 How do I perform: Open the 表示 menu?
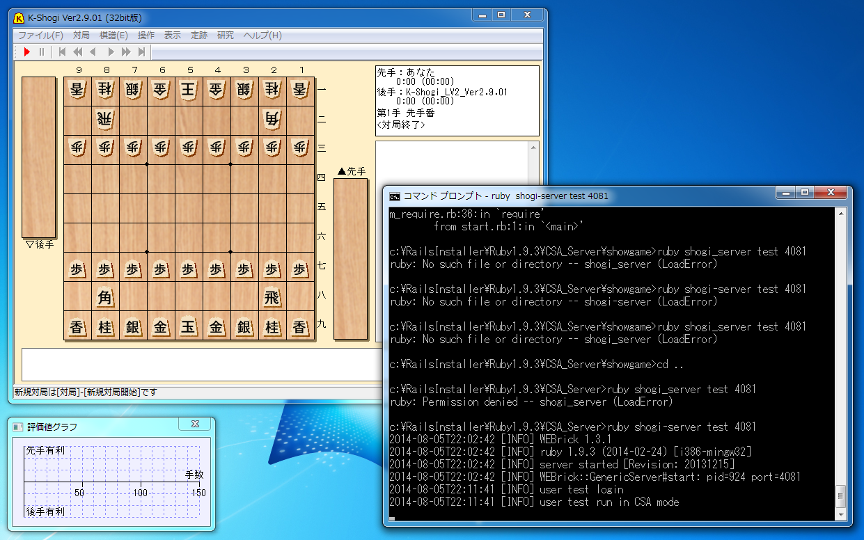point(173,35)
